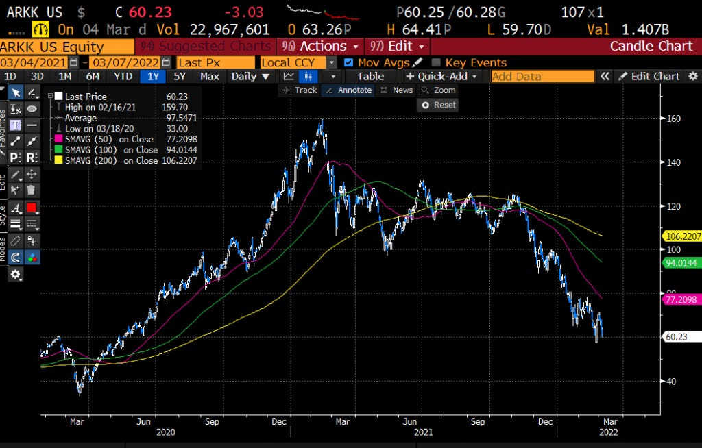
Task: Click the lock crosshair mode icon
Action: pyautogui.click(x=32, y=241)
